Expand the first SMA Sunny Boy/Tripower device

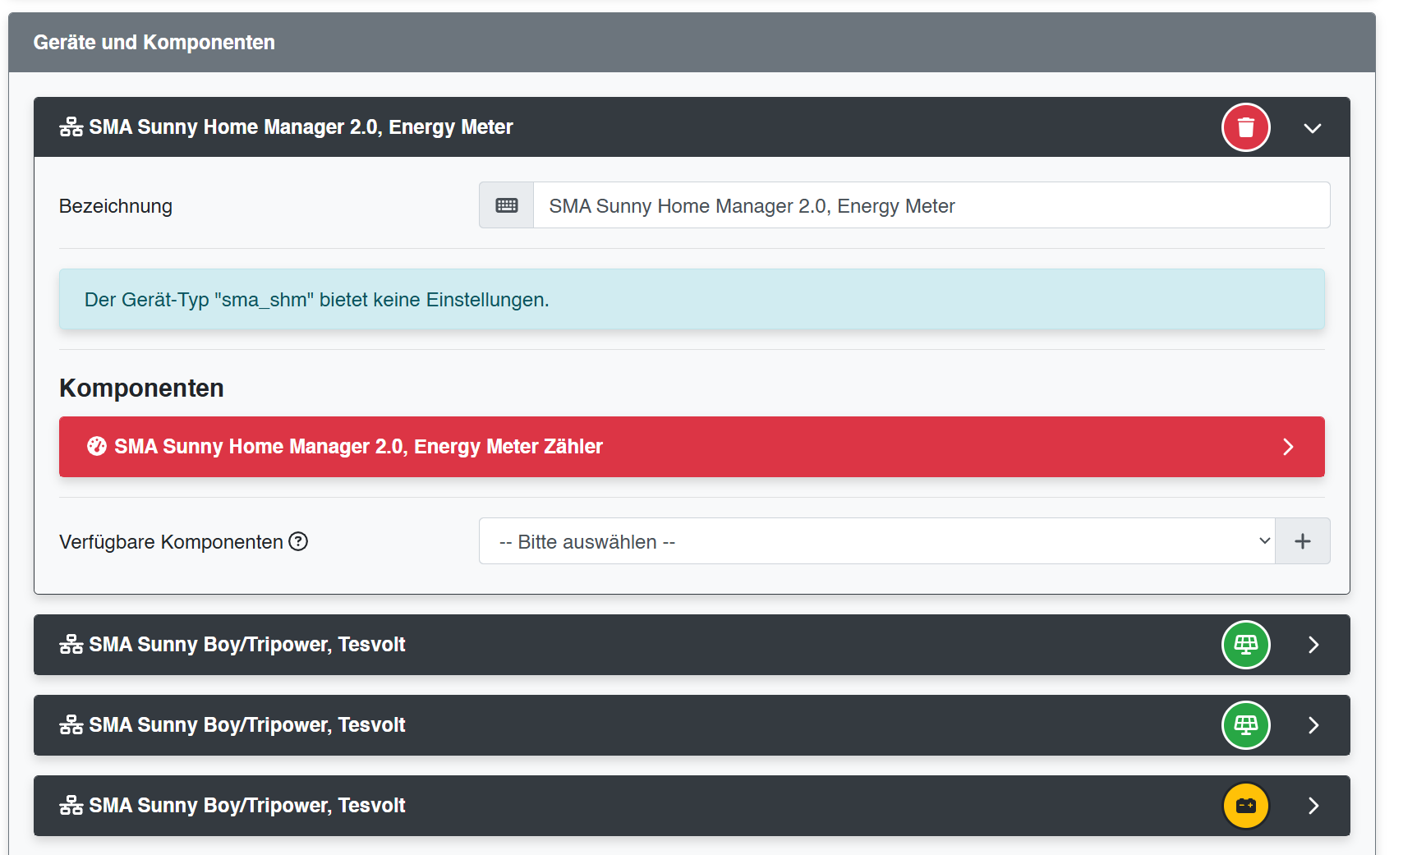[1313, 645]
